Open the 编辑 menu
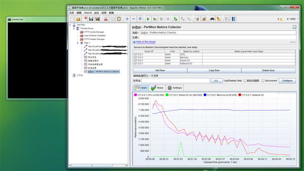 pyautogui.click(x=79, y=13)
